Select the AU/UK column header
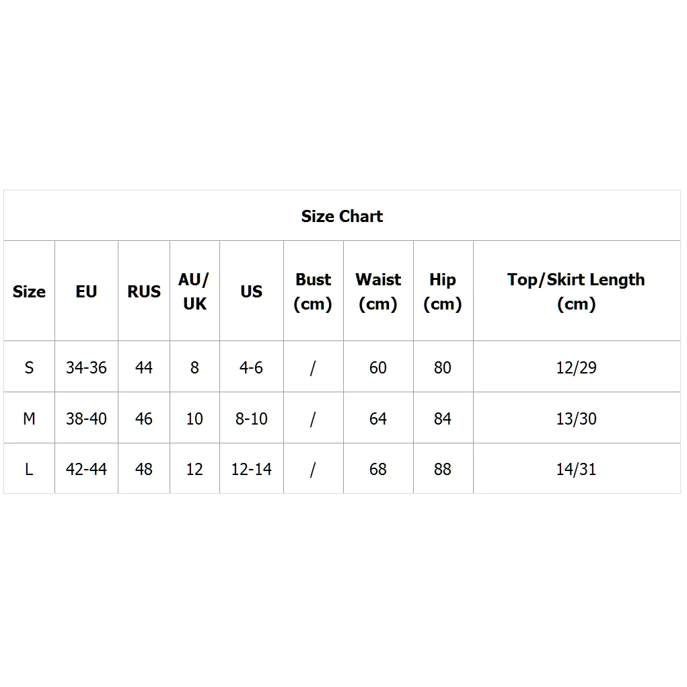This screenshot has width=687, height=687. pyautogui.click(x=194, y=291)
